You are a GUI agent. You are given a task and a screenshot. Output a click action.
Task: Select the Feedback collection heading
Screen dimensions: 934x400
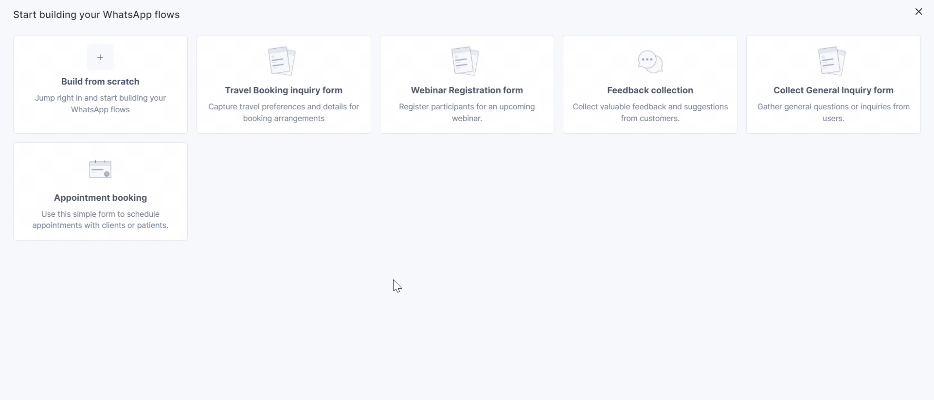click(650, 90)
